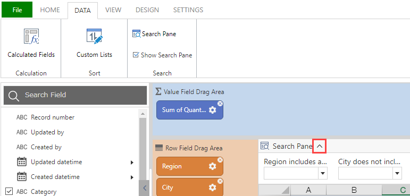Go to SETTINGS tab
410x196 pixels.
pyautogui.click(x=188, y=10)
